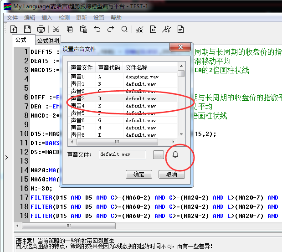Expand the left side panel arrow
The height and width of the screenshot is (252, 282).
6,157
